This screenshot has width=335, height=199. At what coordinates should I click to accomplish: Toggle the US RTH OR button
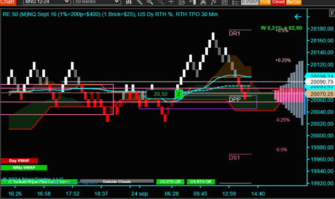[201, 182]
